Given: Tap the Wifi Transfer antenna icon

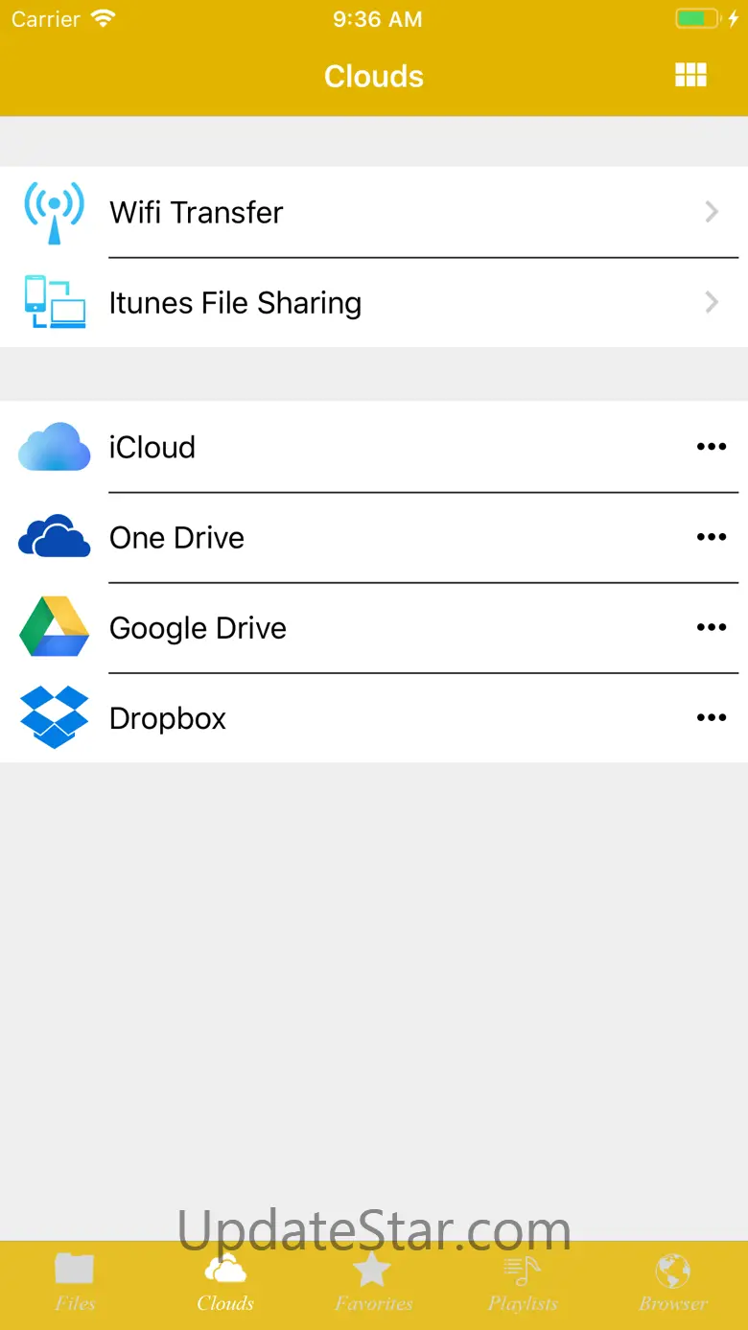Looking at the screenshot, I should point(55,212).
